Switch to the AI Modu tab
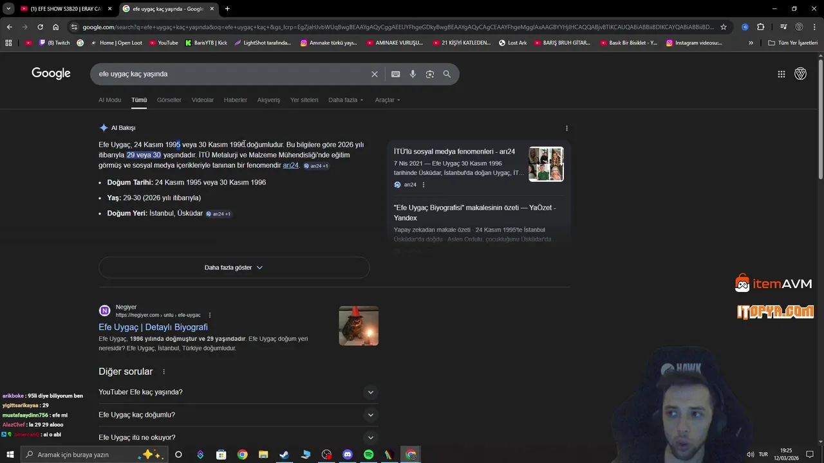The height and width of the screenshot is (463, 824). tap(109, 100)
